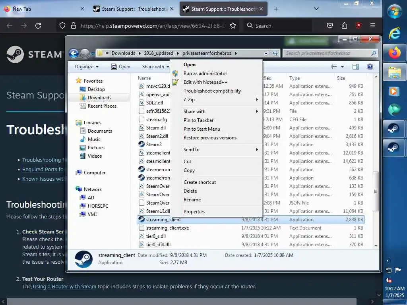Click Explorer's blue Back arrow button
Viewport: 407px width, 305px height.
[74, 53]
